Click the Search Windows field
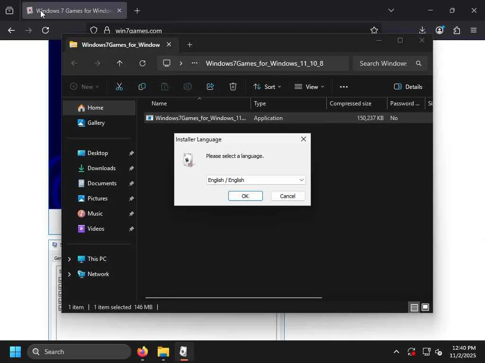Viewport: 485px width, 363px height. [x=390, y=63]
